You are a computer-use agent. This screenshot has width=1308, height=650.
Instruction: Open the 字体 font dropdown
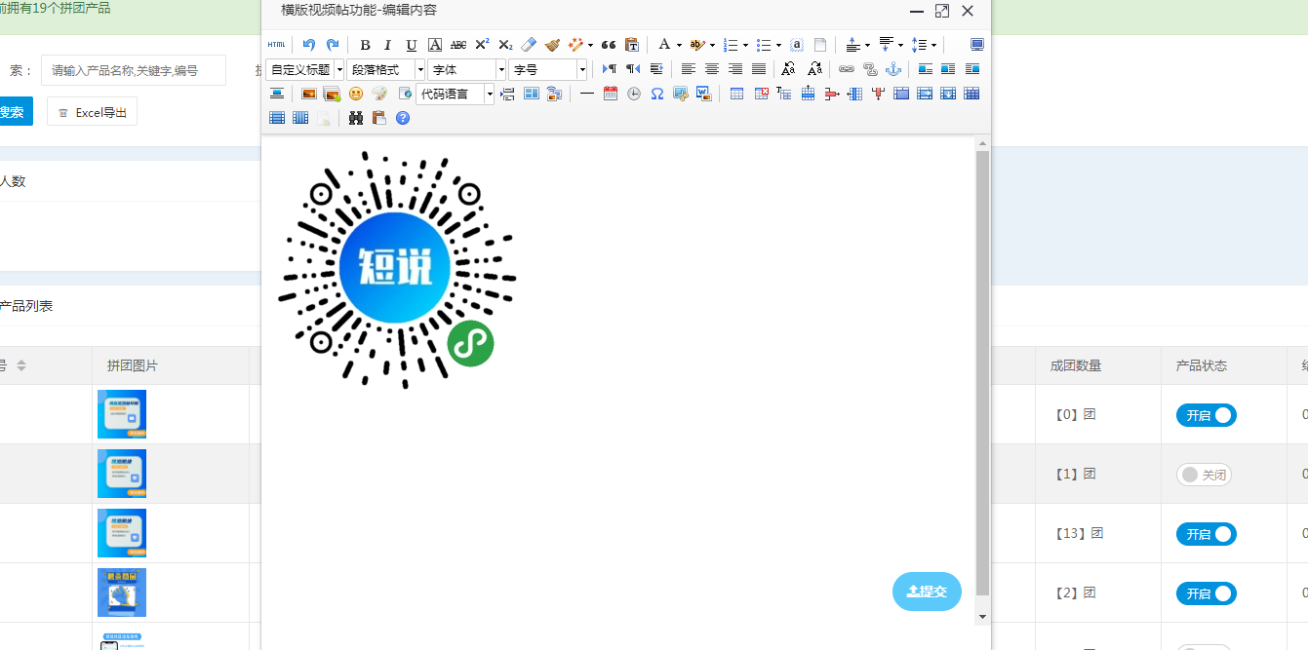pyautogui.click(x=467, y=69)
